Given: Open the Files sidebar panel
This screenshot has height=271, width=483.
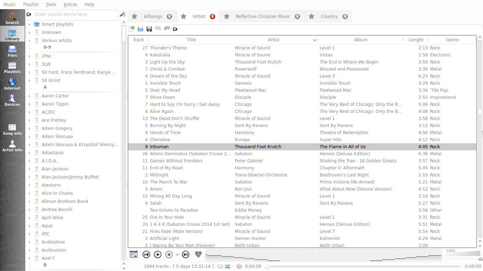Looking at the screenshot, I should point(12,51).
